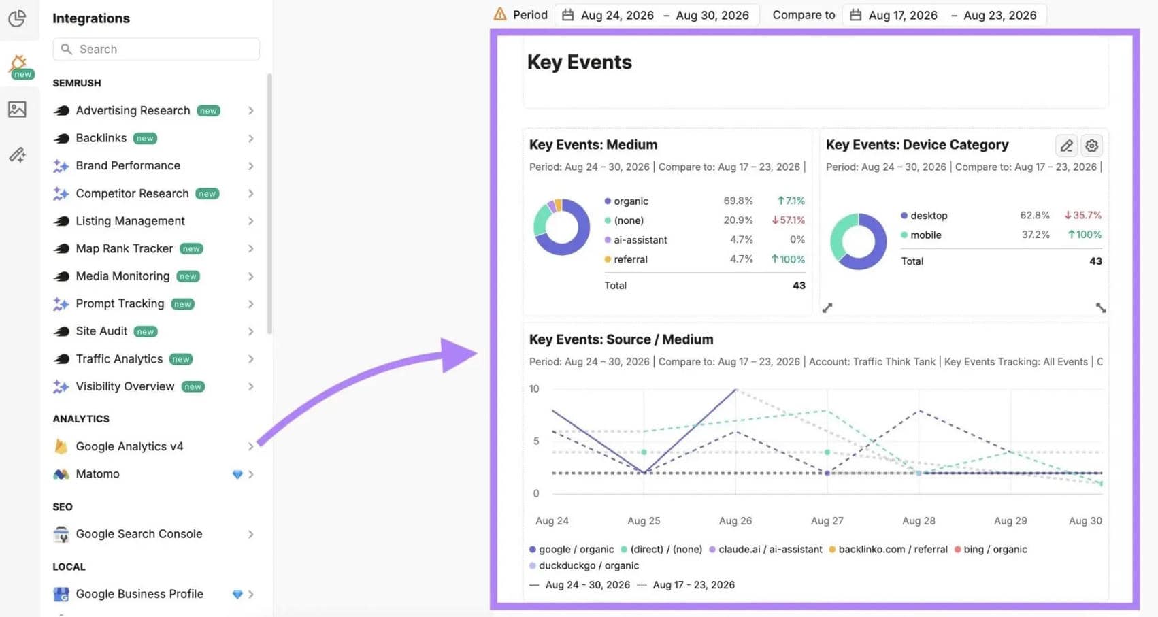Select the integrations plug icon marked new
1158x617 pixels.
(x=18, y=66)
